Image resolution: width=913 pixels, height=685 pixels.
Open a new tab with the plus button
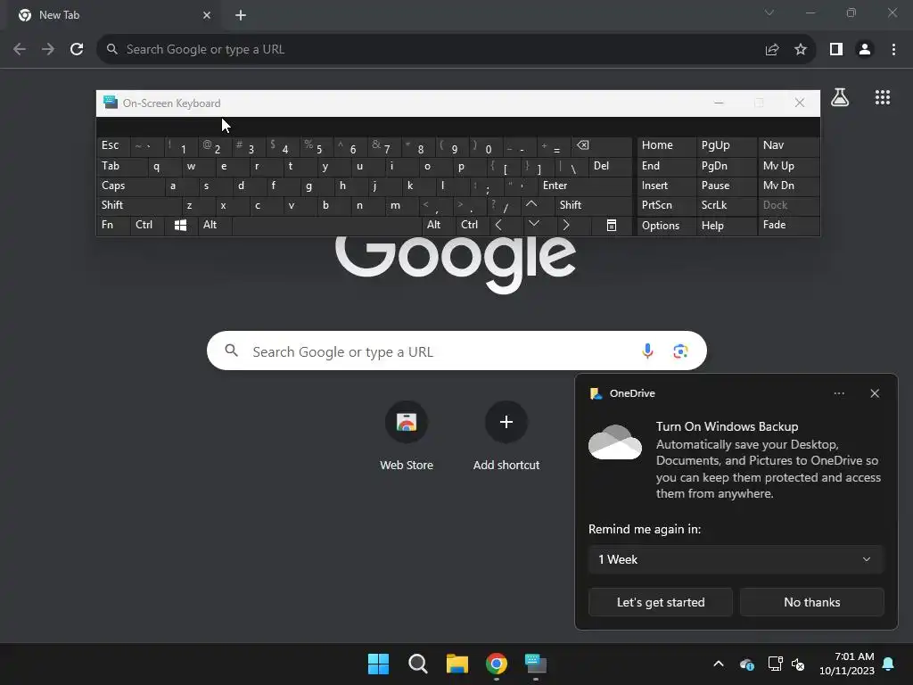point(241,15)
